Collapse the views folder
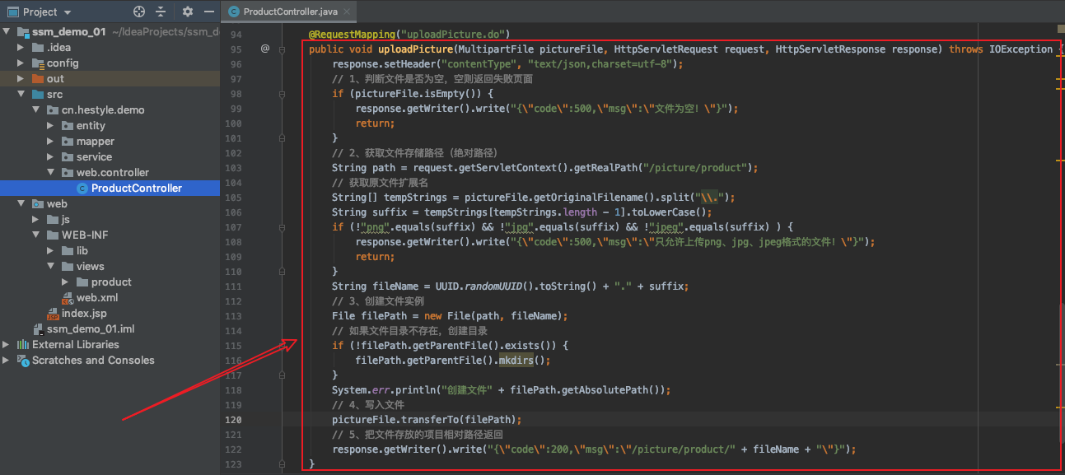The image size is (1065, 475). click(x=51, y=266)
